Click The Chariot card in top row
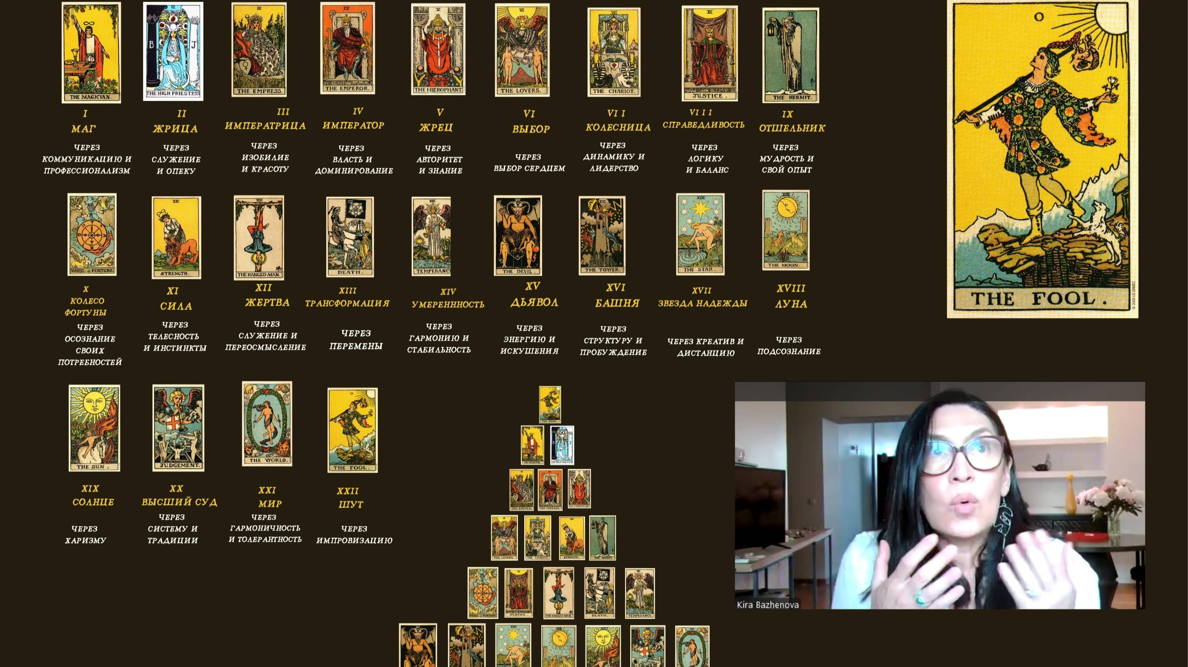 click(x=613, y=52)
